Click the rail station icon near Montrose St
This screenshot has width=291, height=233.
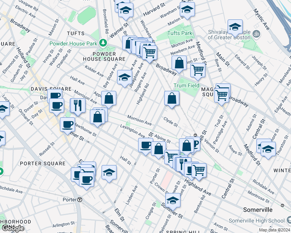(282, 205)
